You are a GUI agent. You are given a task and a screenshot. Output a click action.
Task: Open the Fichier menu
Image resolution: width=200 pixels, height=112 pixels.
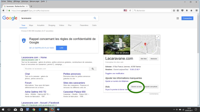click(4, 1)
